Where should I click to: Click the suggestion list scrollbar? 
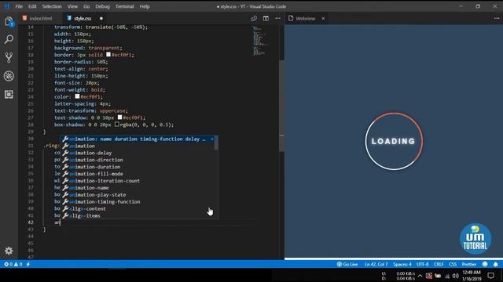click(x=217, y=143)
